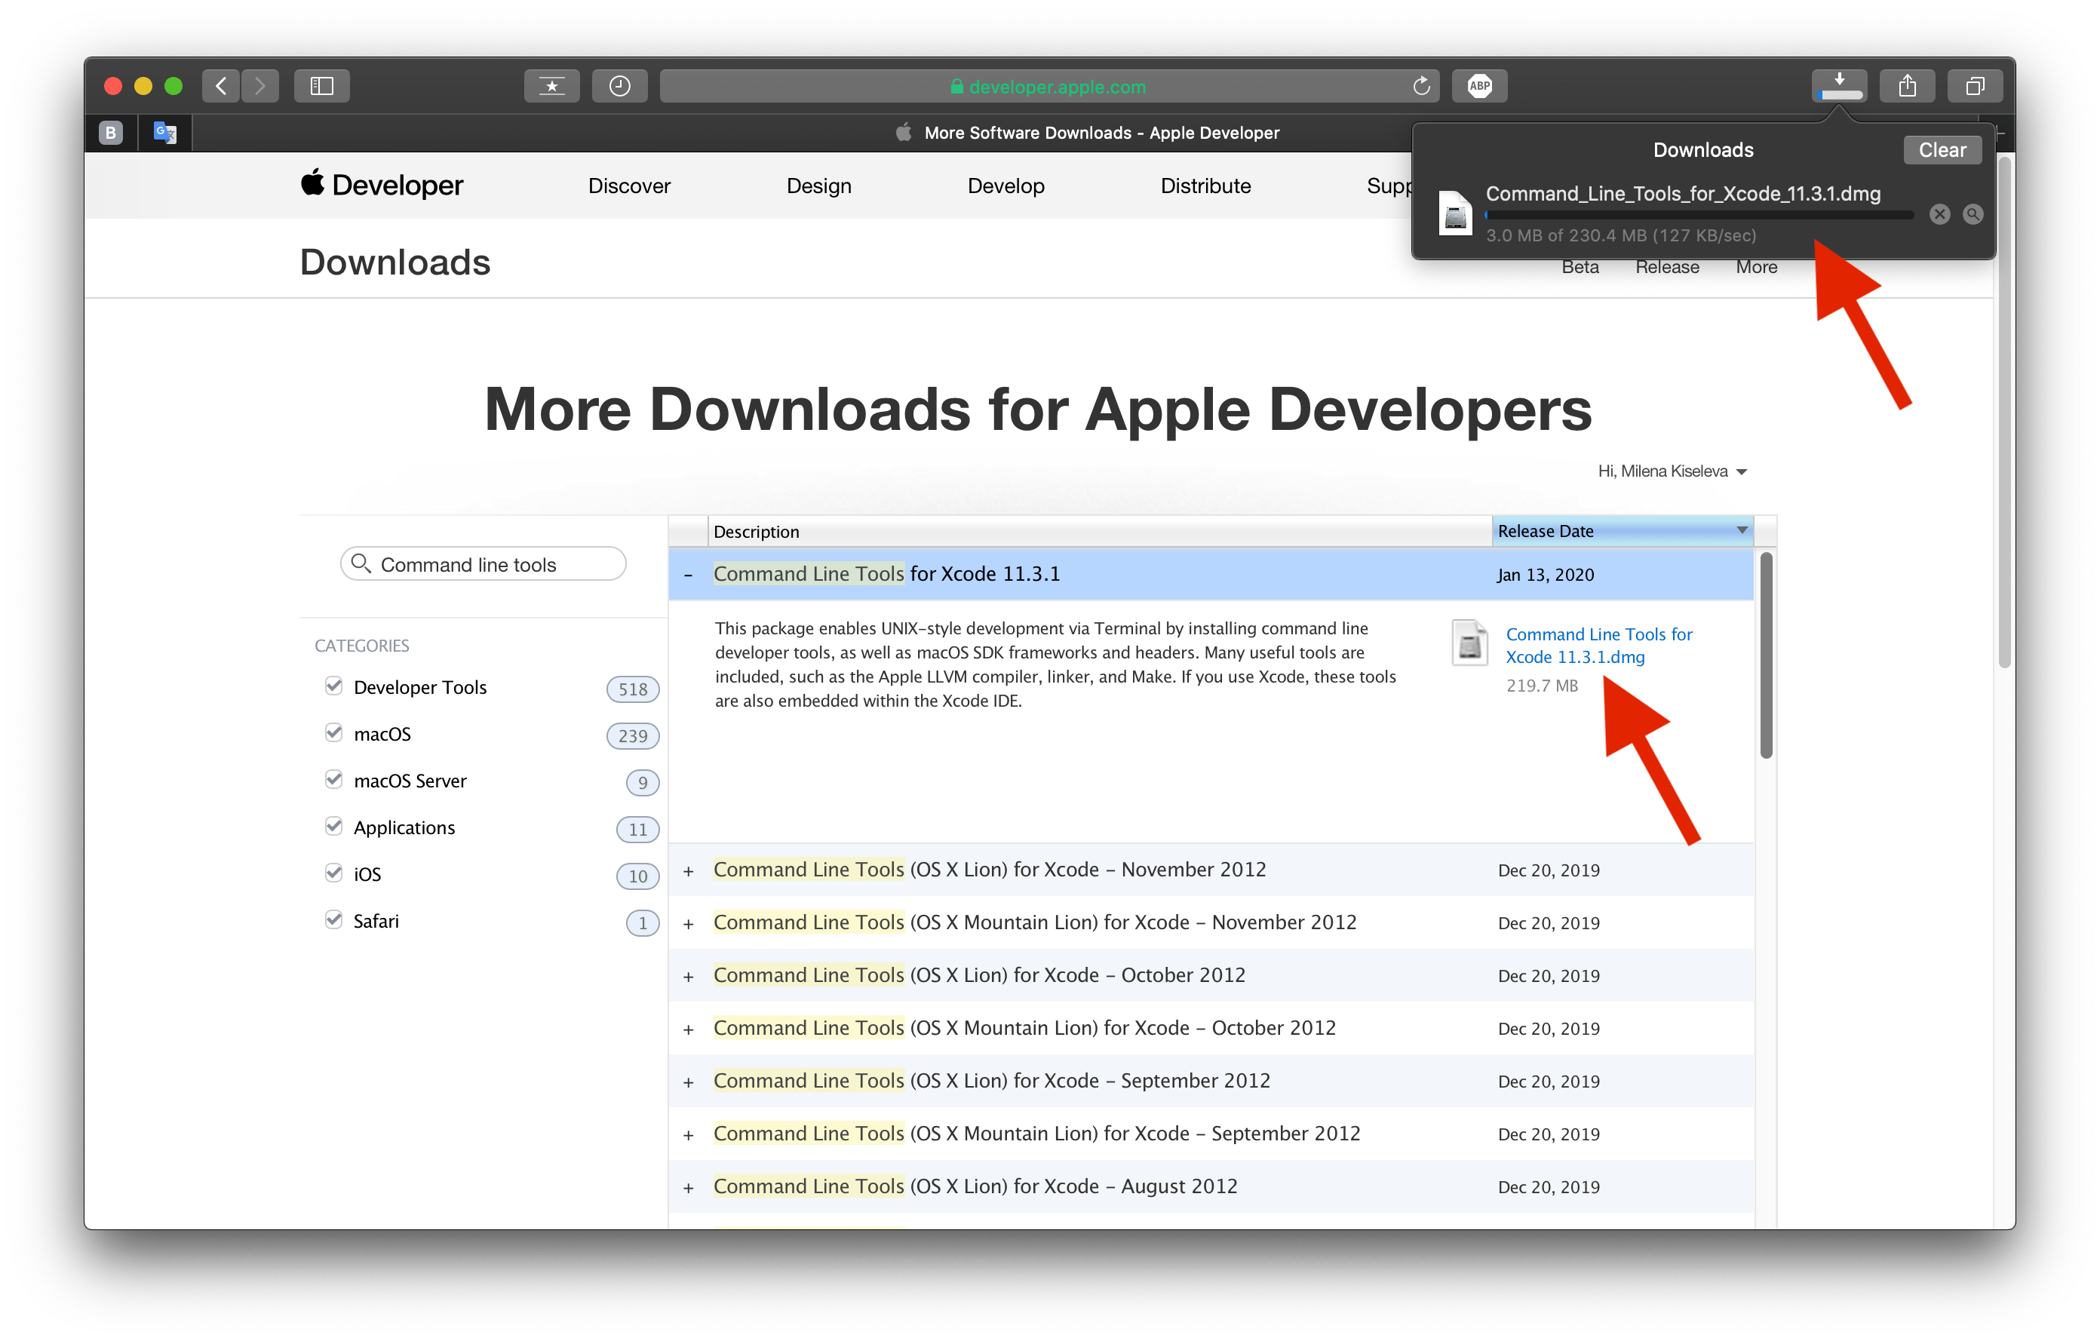
Task: Switch to the Release downloads tab
Action: 1666,267
